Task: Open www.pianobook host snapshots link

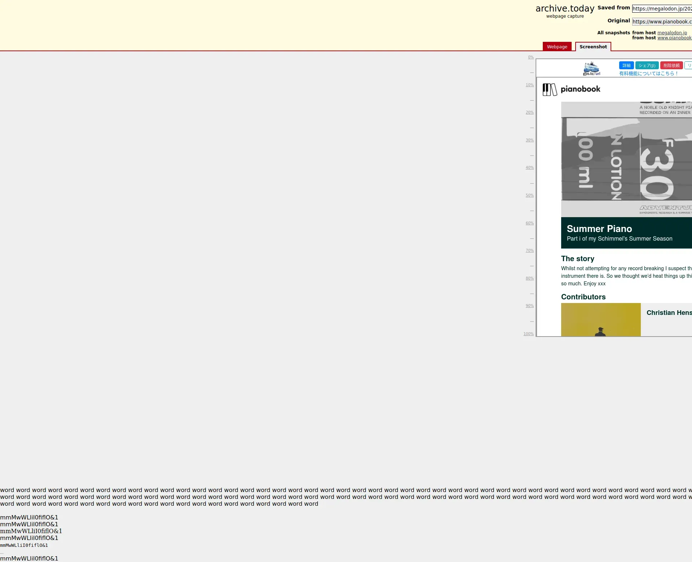Action: 674,38
